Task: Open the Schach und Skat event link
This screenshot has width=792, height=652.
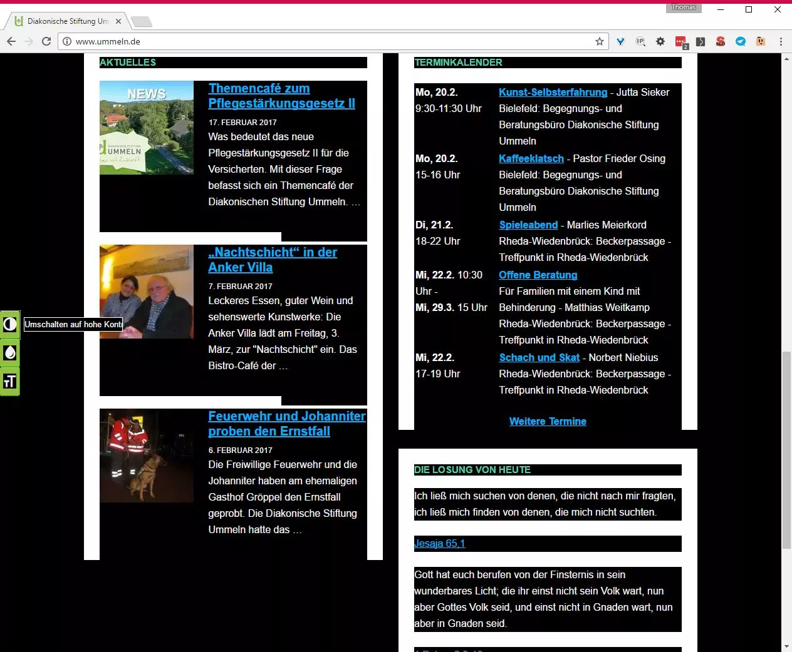Action: coord(539,357)
